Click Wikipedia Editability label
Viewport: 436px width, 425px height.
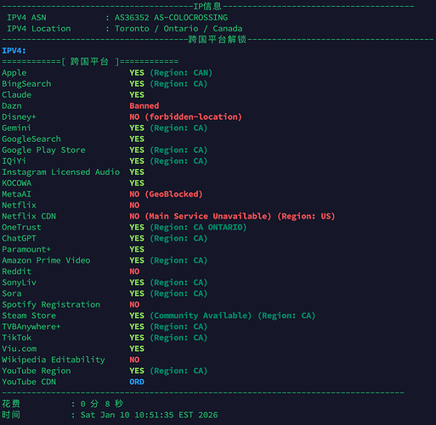[x=54, y=360]
